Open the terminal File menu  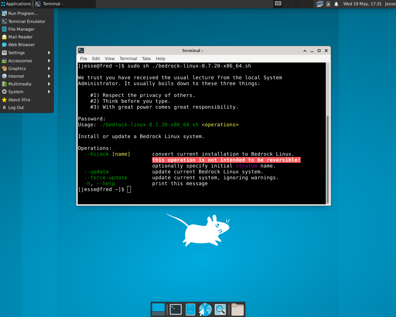pos(84,59)
